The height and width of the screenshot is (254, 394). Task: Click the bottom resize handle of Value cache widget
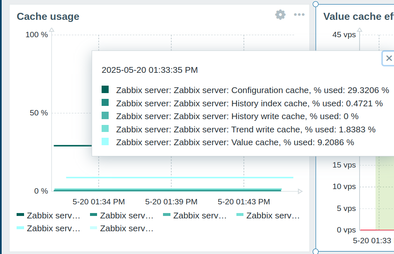pos(316,251)
